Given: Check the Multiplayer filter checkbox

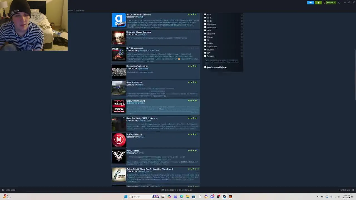Looking at the screenshot, I should point(205,24).
